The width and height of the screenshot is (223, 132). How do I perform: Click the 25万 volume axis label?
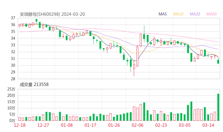tap(11, 89)
